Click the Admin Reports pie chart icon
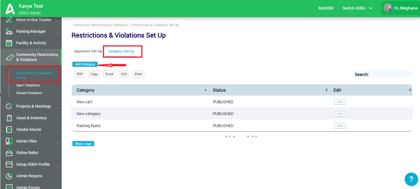 (x=9, y=176)
